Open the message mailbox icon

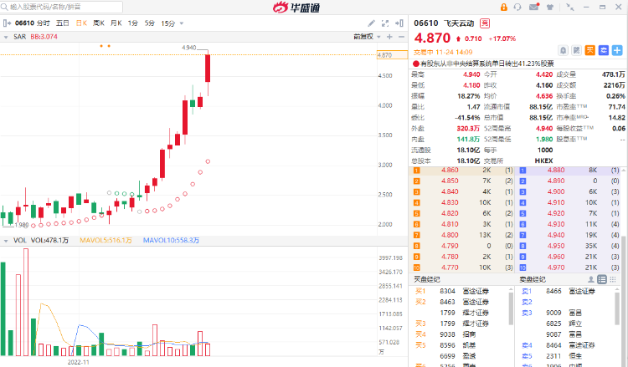pyautogui.click(x=534, y=7)
